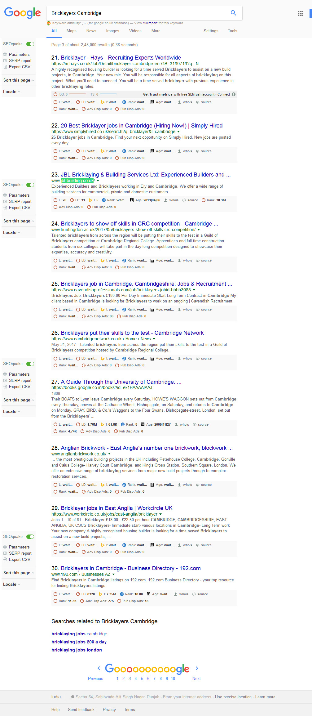Open dropdown arrow beside simplyhired.co.uk URL
The height and width of the screenshot is (716, 312).
[178, 132]
